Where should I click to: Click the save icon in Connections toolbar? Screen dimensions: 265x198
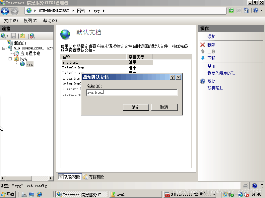click(x=13, y=35)
